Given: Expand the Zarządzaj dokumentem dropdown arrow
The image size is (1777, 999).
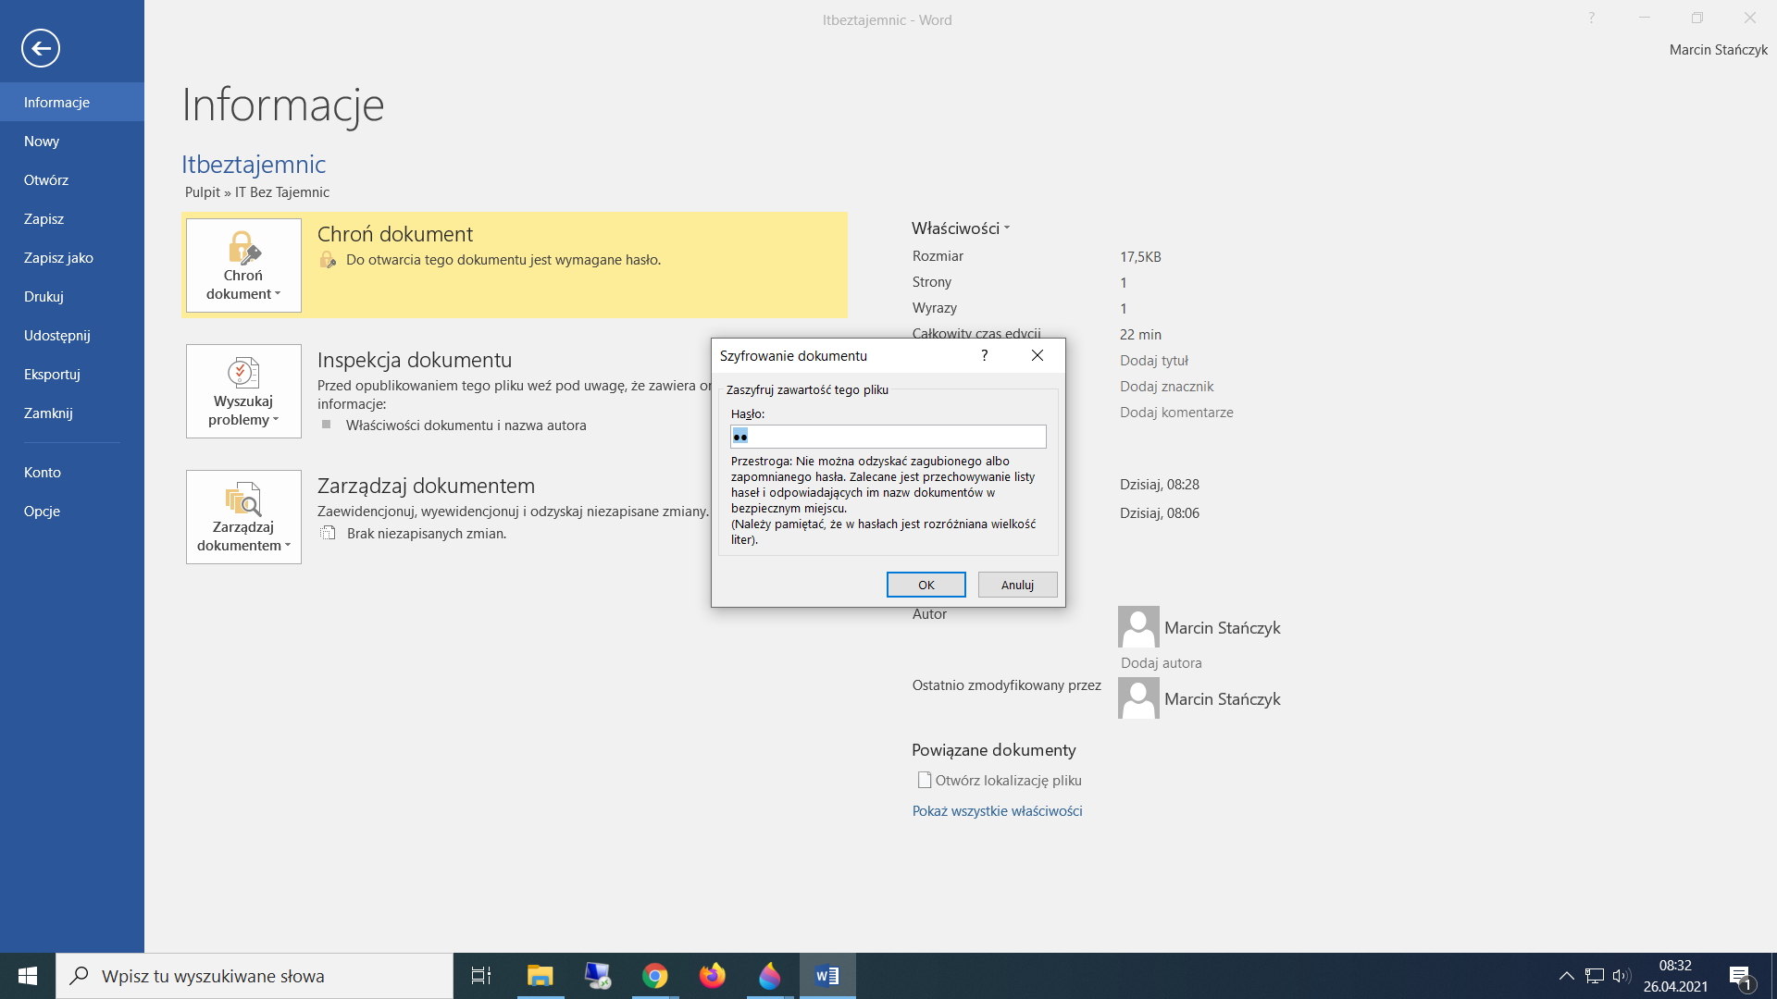Looking at the screenshot, I should (x=288, y=546).
